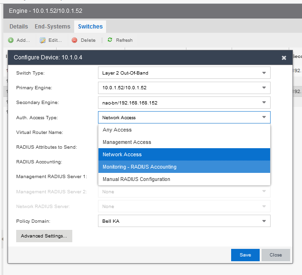Click the green Add icon in toolbar
The height and width of the screenshot is (275, 302).
[10, 40]
